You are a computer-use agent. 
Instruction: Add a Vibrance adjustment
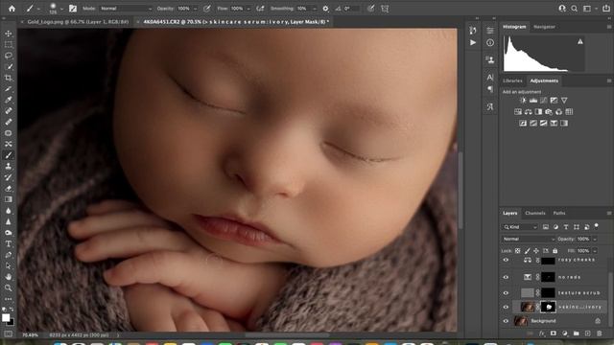pos(564,101)
